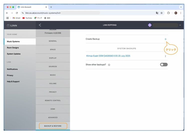188x134 pixels.
Task: Click site info icon in address bar
Action: (23, 13)
